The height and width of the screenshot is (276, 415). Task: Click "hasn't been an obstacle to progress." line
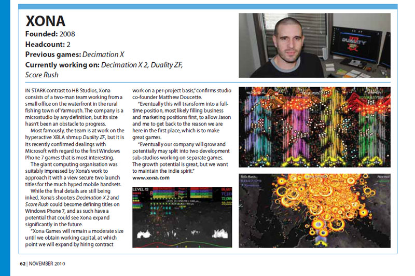tap(65, 124)
